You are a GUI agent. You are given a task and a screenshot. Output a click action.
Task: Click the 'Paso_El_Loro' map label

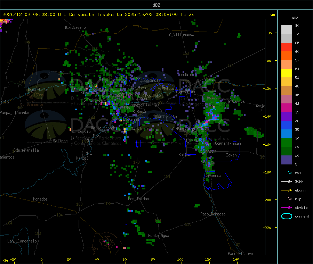pyautogui.click(x=240, y=254)
